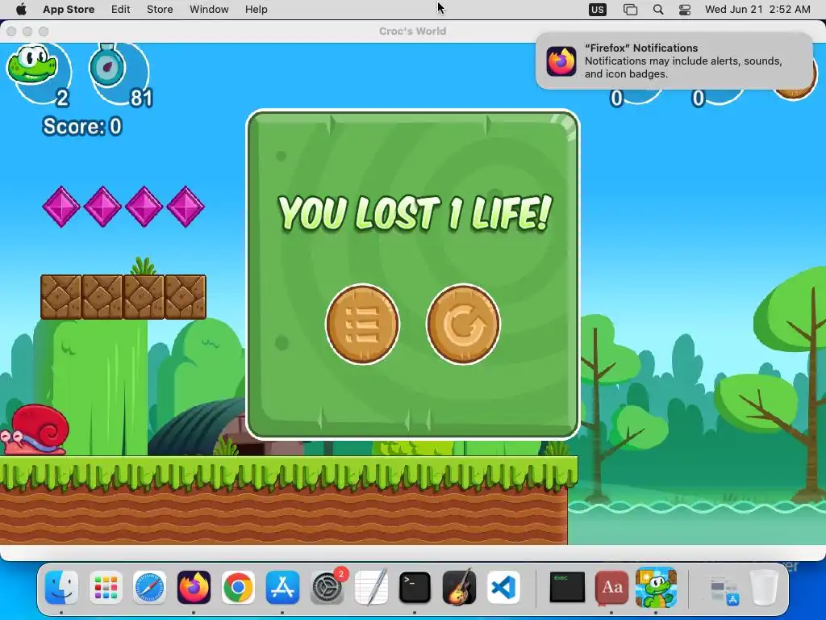Open the exec file icon in dock
826x620 pixels.
click(567, 588)
